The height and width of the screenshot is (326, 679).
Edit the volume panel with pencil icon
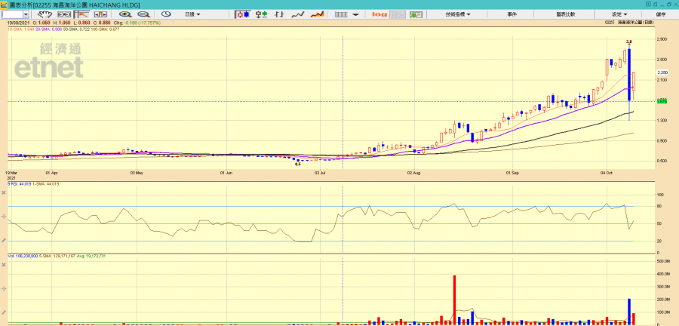point(5,312)
